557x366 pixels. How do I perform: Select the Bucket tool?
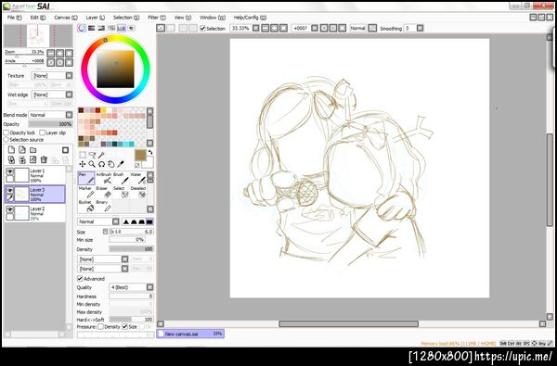click(86, 206)
